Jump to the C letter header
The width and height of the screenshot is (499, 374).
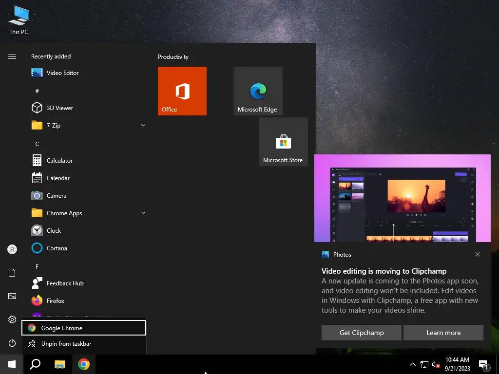click(x=37, y=144)
